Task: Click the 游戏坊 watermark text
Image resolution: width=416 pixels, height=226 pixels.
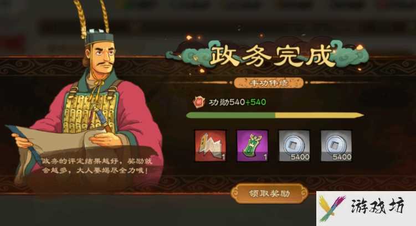Action: click(378, 206)
